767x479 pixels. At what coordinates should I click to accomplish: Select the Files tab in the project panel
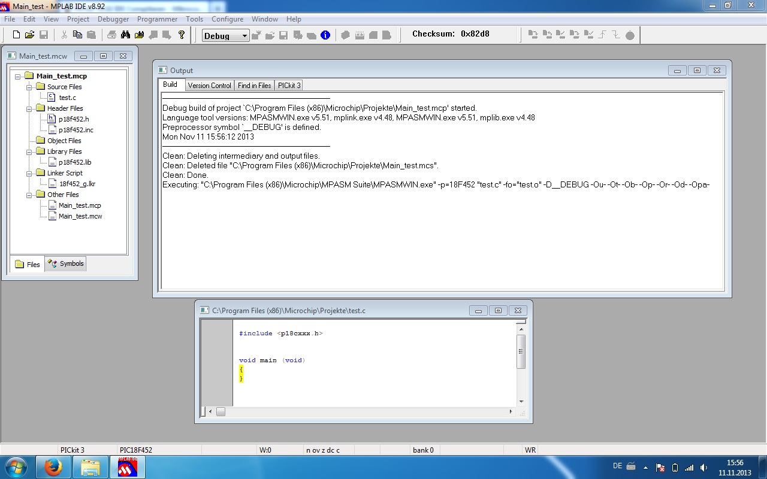pyautogui.click(x=28, y=264)
